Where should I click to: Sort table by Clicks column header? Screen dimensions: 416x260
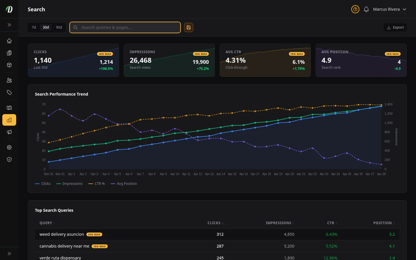click(x=215, y=223)
